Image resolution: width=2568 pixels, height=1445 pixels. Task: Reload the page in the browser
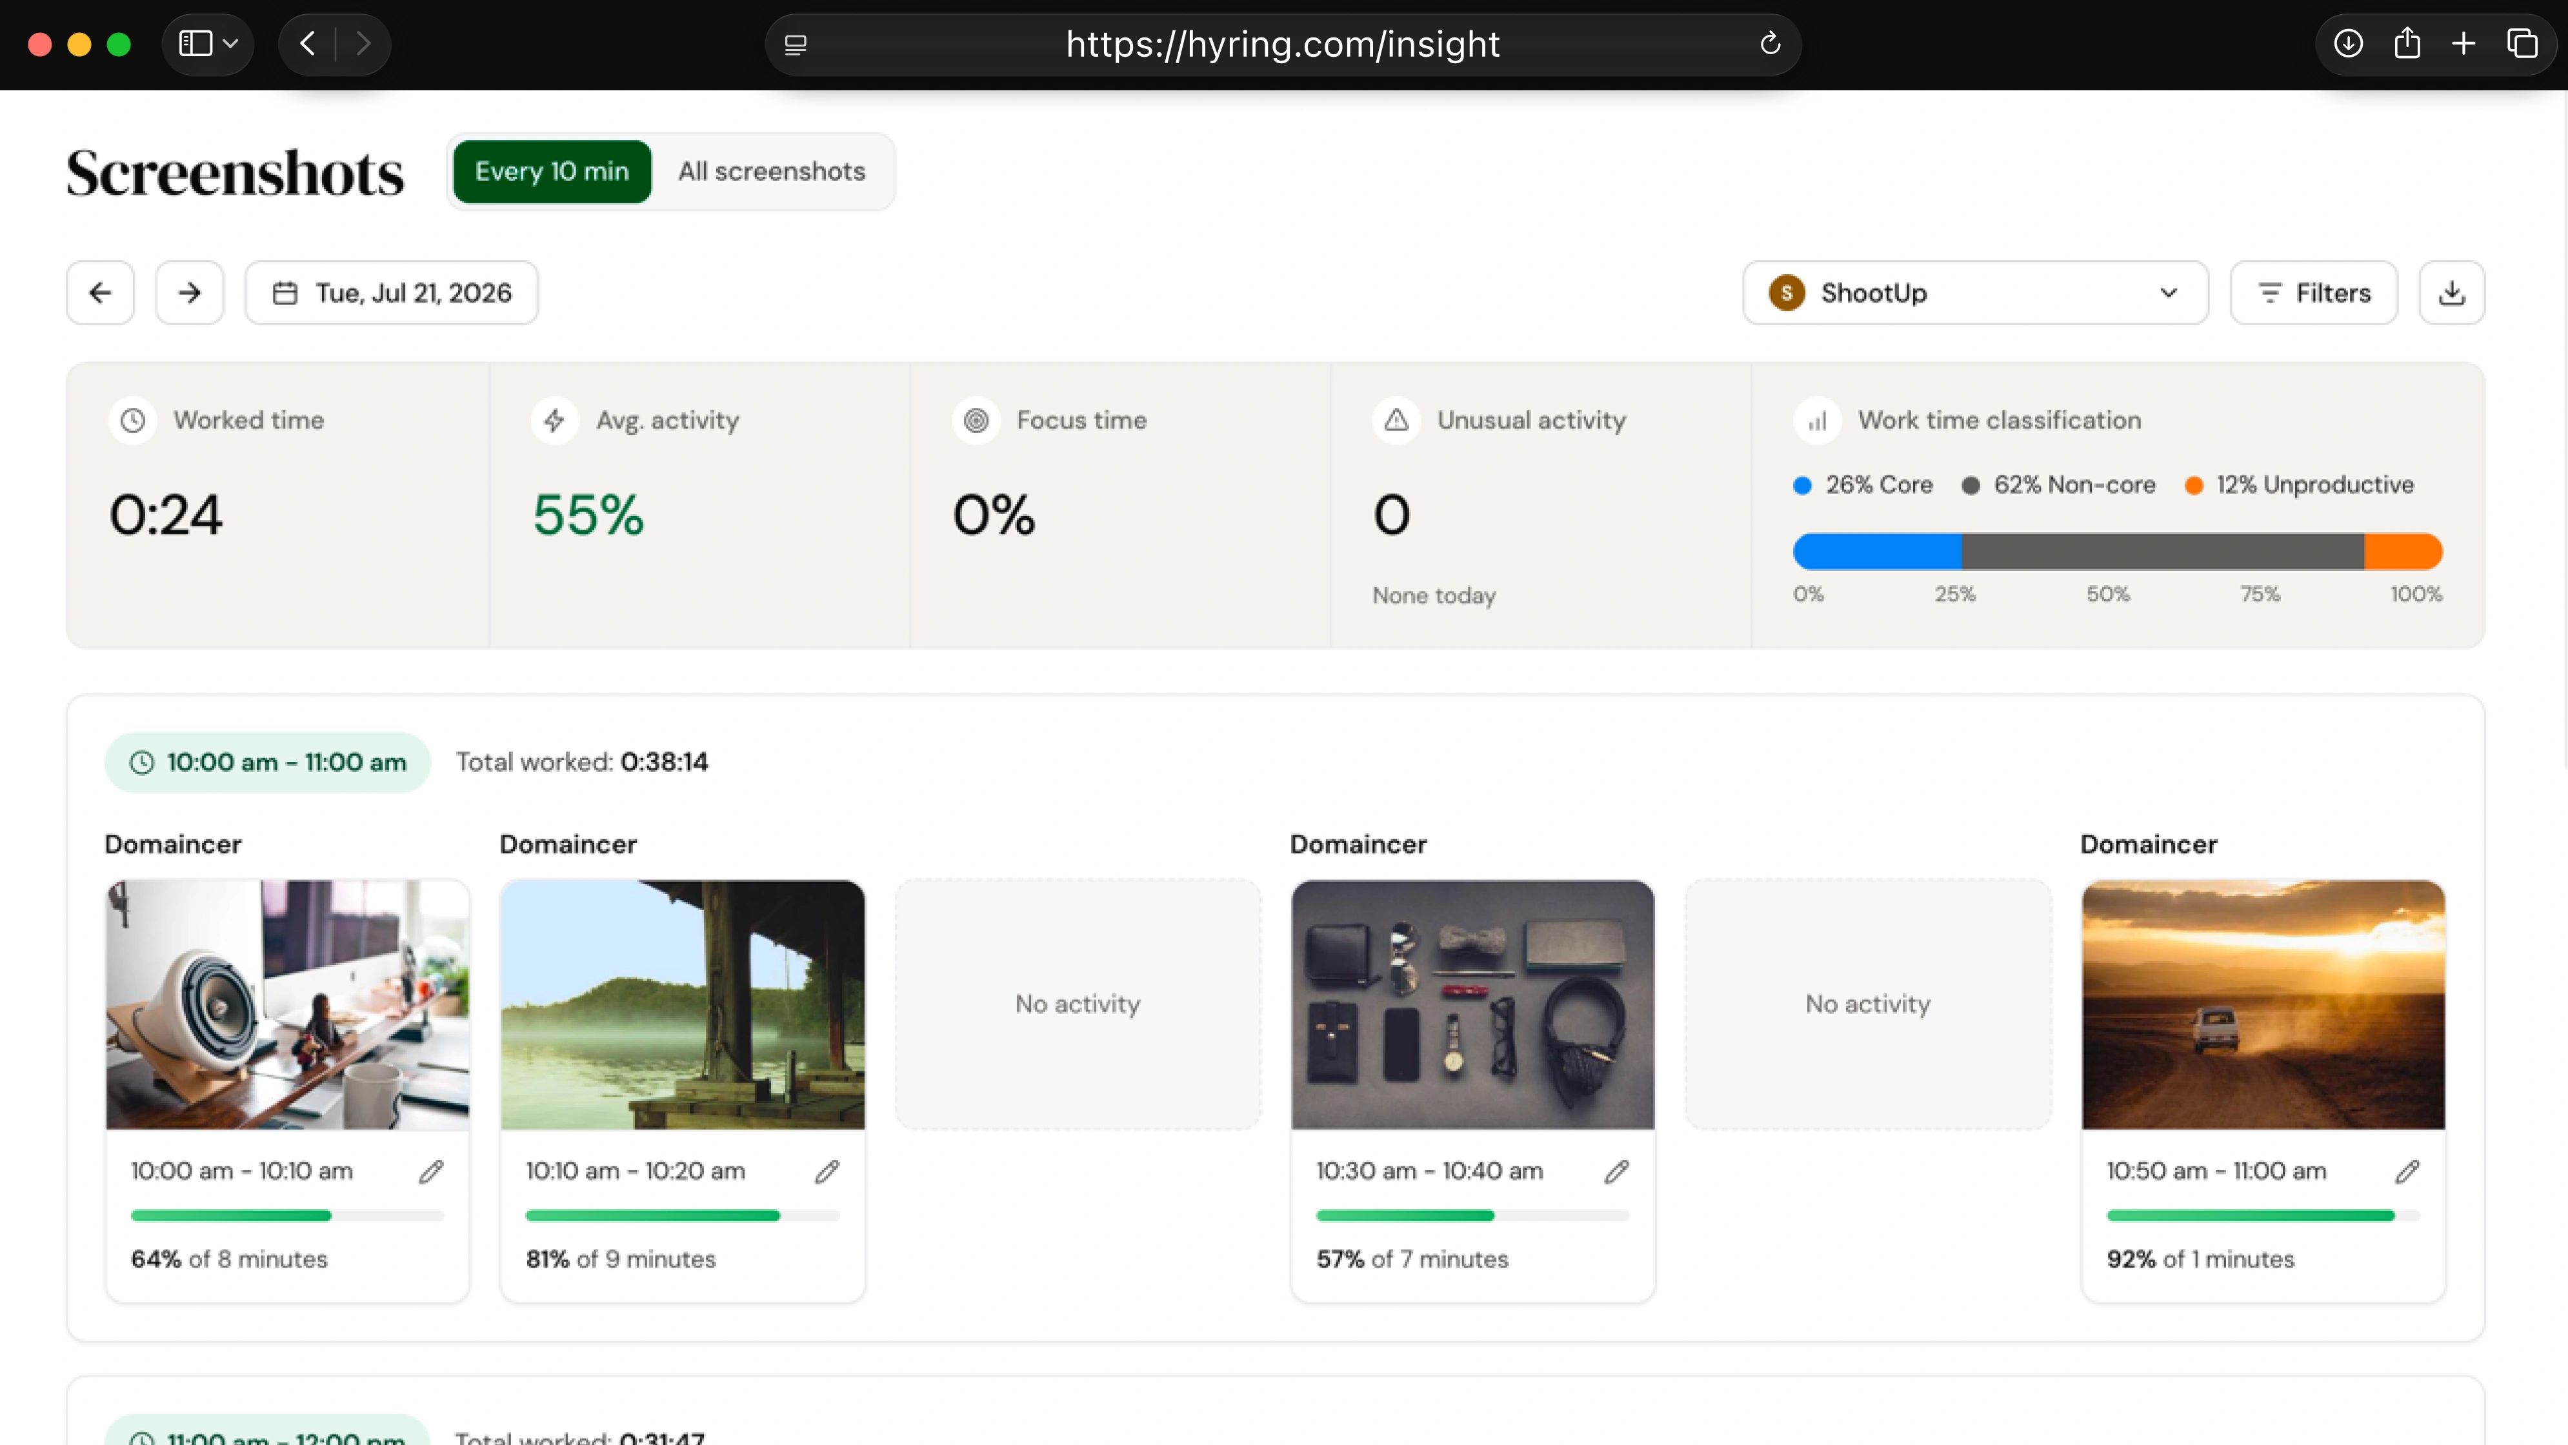[x=1769, y=43]
